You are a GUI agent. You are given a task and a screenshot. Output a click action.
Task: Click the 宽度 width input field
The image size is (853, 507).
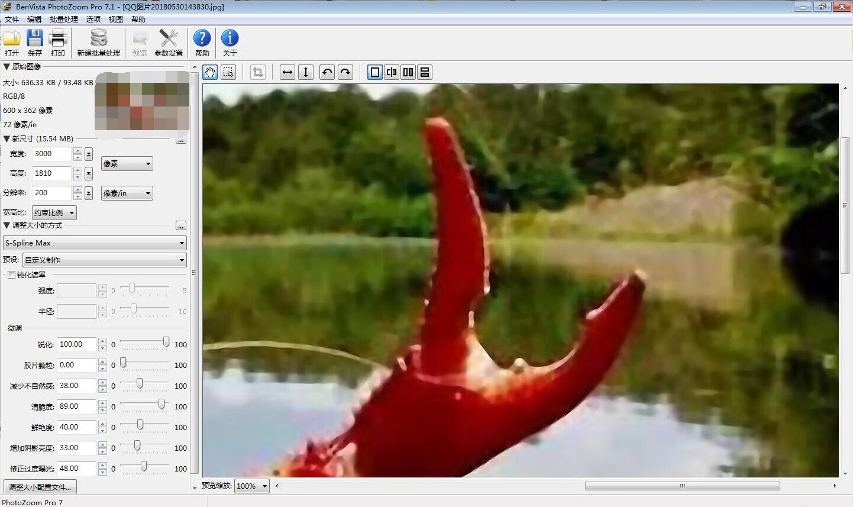(52, 154)
